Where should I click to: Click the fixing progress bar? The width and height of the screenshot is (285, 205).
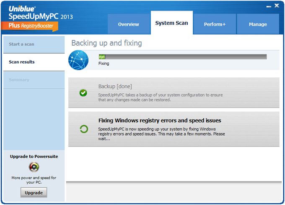pyautogui.click(x=183, y=57)
